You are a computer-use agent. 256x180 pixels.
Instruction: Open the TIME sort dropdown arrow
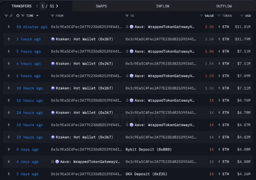click(x=37, y=15)
